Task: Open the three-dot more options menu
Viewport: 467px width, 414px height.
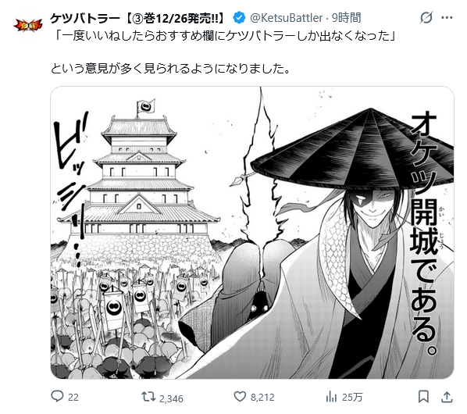Action: click(x=447, y=17)
